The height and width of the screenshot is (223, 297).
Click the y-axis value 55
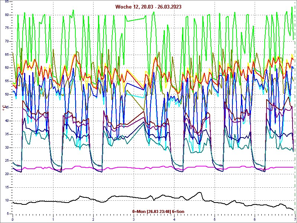[x=7, y=81]
